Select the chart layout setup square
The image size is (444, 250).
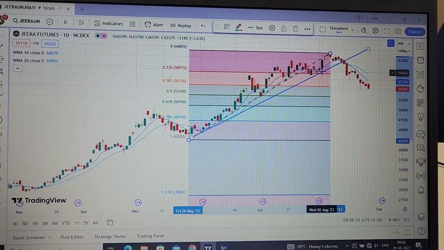point(323,30)
